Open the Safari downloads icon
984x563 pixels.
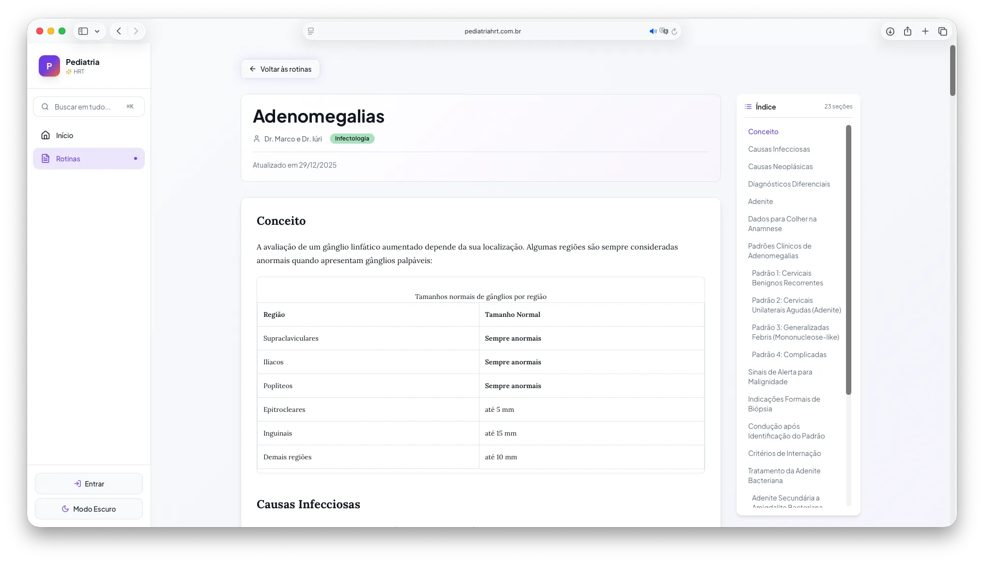[890, 31]
